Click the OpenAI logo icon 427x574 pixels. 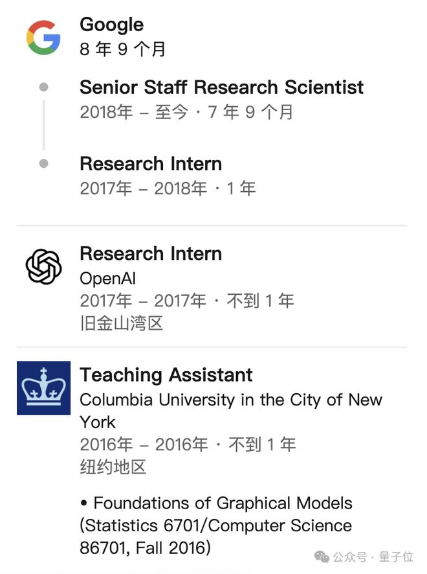click(x=43, y=266)
